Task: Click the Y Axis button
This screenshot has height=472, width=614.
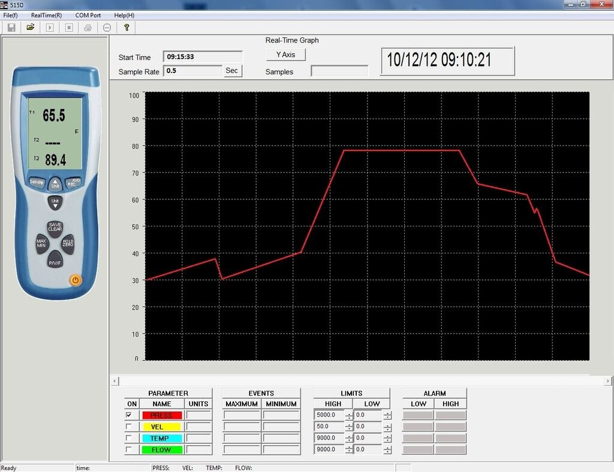Action: click(x=285, y=55)
